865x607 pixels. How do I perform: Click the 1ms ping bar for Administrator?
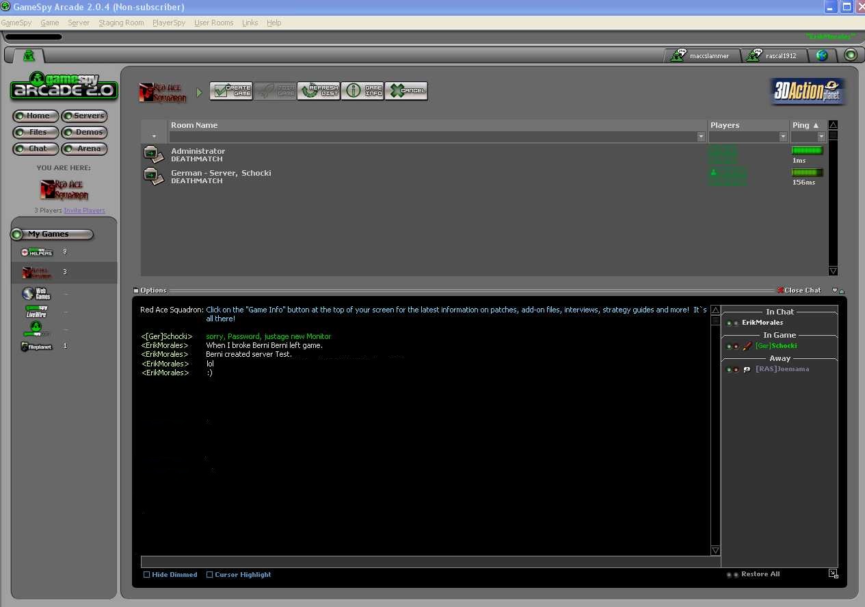(x=807, y=150)
